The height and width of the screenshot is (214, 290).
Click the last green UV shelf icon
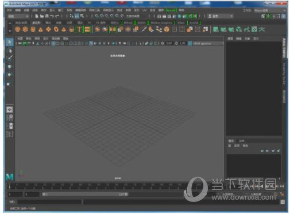262,29
